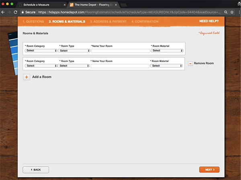Click the Rooms & Materials heading text
The height and width of the screenshot is (180, 241).
click(x=35, y=33)
